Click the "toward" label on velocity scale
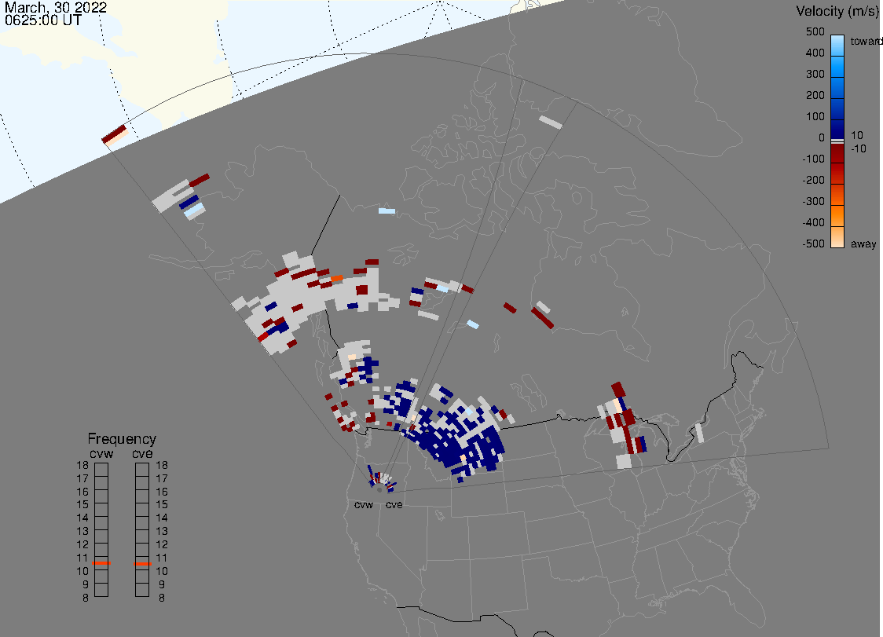This screenshot has width=883, height=637. [x=866, y=41]
